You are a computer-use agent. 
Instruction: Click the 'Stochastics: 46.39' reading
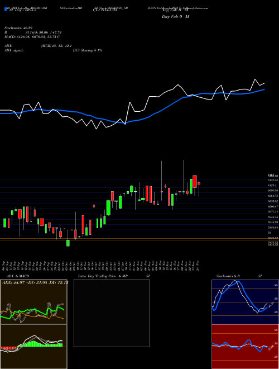[18, 28]
